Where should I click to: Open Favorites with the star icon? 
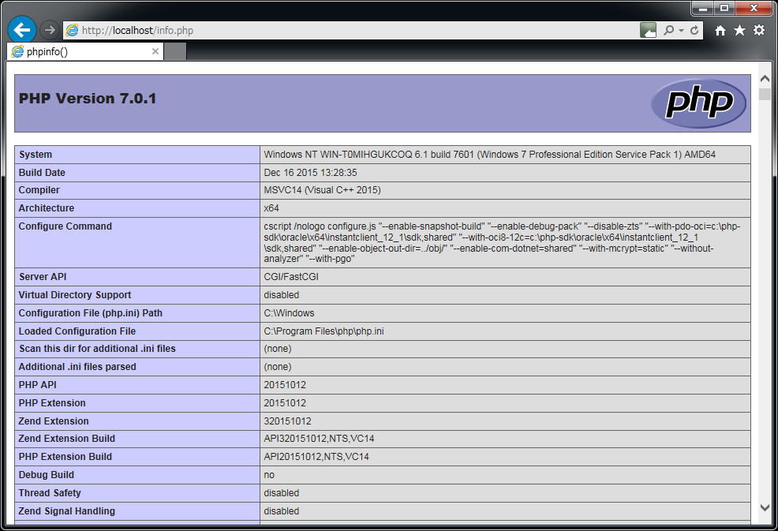(x=739, y=30)
